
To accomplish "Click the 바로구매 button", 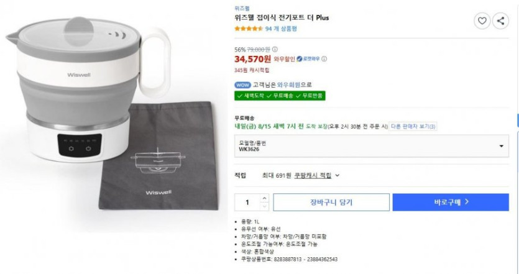I will tap(451, 202).
